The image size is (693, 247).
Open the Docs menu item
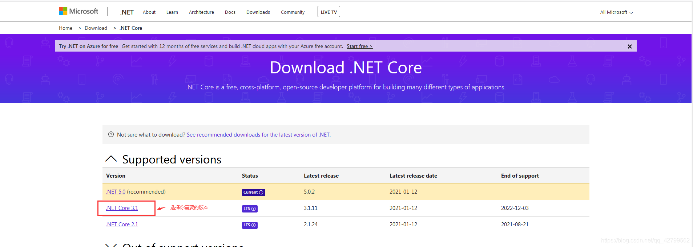(230, 12)
